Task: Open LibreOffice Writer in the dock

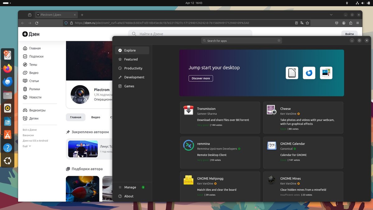Action: click(x=7, y=122)
